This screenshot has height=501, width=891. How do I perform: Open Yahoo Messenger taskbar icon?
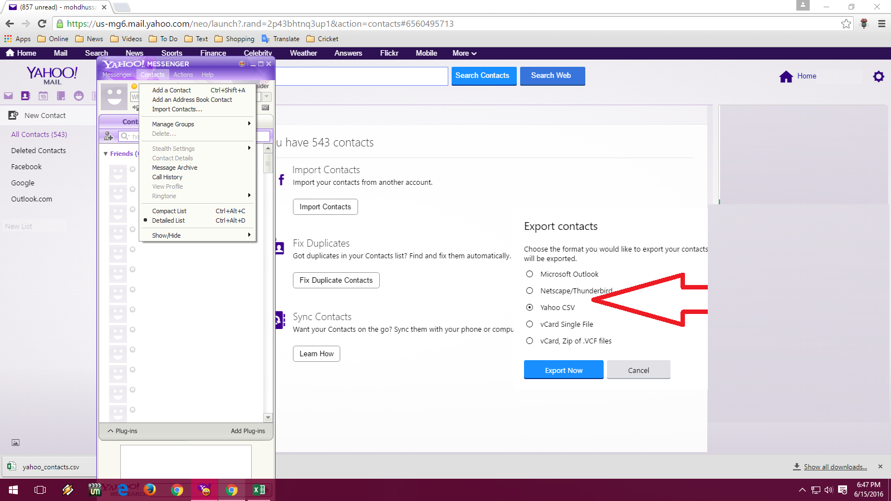click(x=204, y=490)
